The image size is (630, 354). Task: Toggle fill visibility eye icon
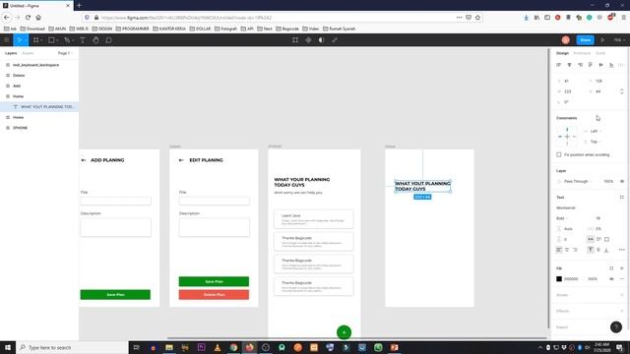coord(611,279)
